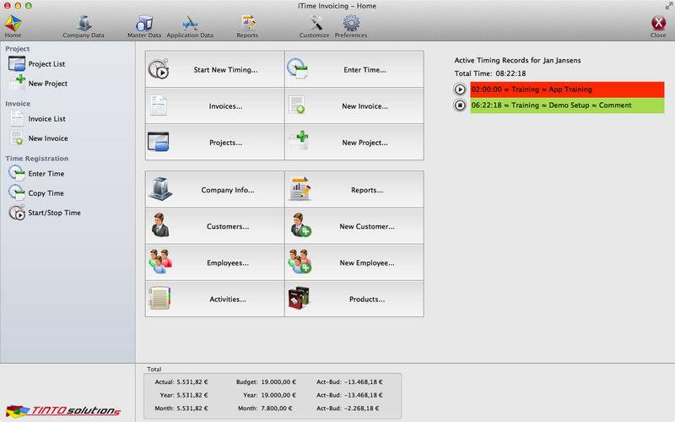
Task: Click the yellow minimize window button
Action: tap(18, 6)
